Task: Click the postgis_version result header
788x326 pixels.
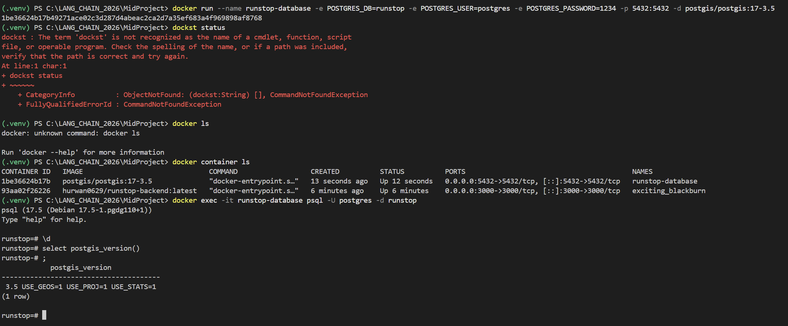Action: coord(81,268)
